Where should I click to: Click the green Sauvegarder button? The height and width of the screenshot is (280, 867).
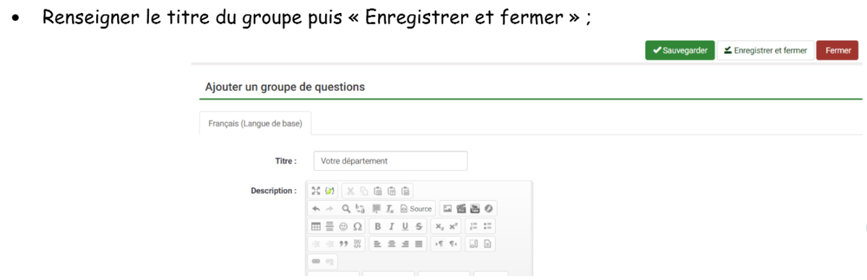coord(680,51)
